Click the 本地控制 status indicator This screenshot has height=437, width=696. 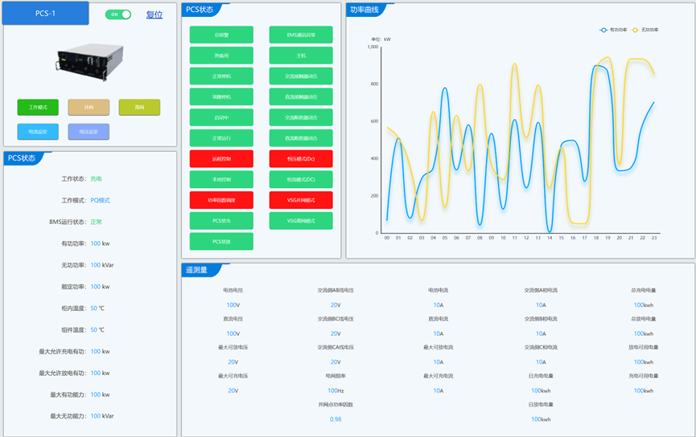221,179
